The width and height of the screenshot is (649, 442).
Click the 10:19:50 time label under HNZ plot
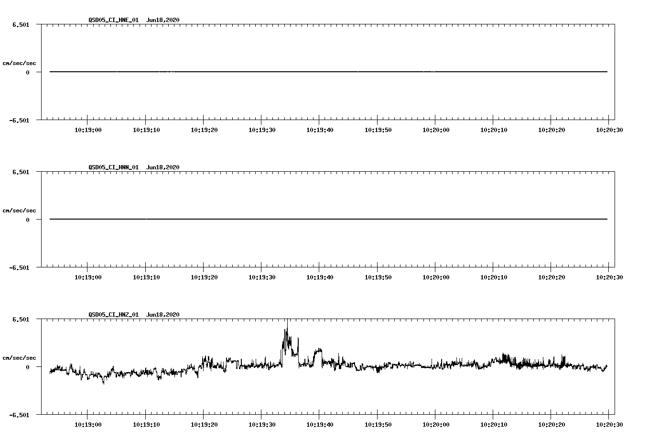point(378,424)
